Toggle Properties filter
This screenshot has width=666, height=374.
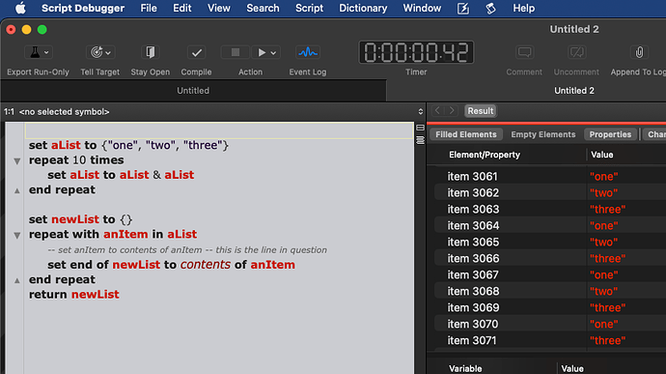tap(610, 134)
